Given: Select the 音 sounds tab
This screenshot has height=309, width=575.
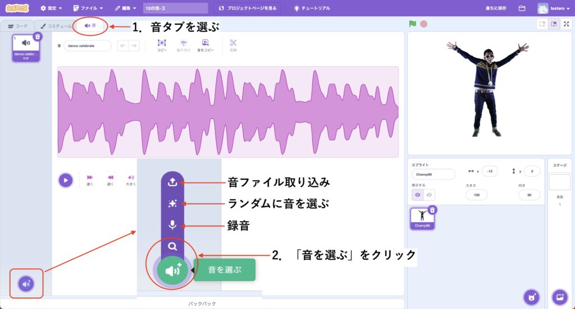Looking at the screenshot, I should pyautogui.click(x=90, y=26).
